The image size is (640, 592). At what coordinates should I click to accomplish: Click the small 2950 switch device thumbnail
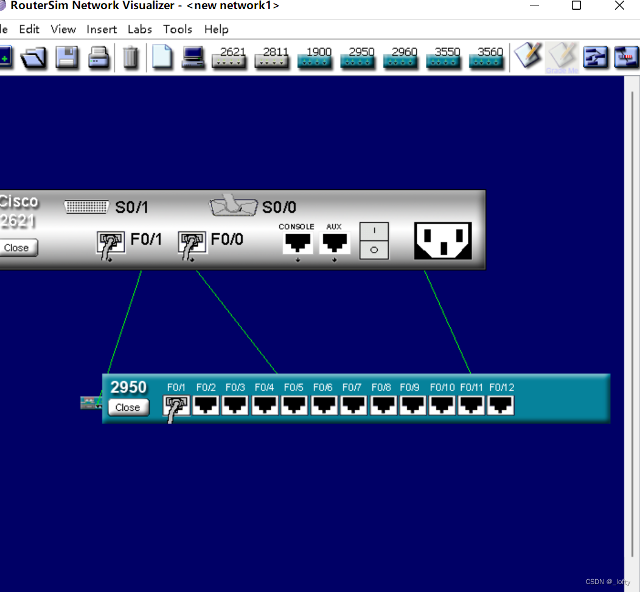[x=91, y=403]
